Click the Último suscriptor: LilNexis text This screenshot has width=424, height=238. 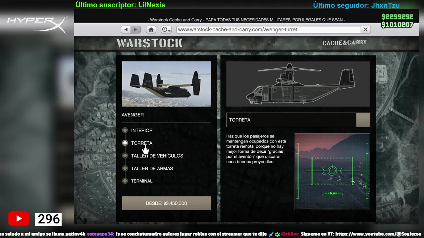120,5
